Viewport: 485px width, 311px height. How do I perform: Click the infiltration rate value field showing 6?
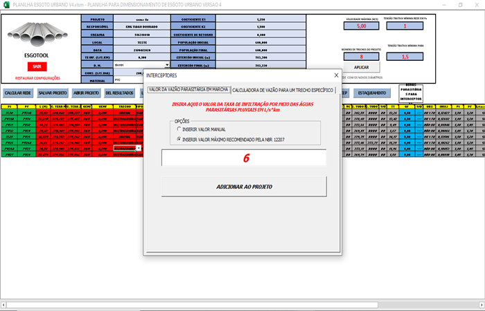click(x=243, y=158)
